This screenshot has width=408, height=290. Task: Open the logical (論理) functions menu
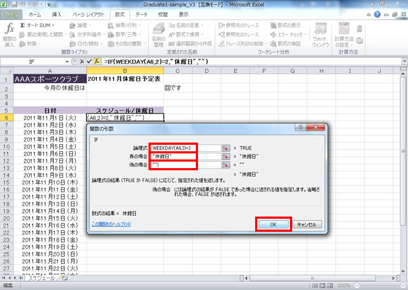click(80, 25)
